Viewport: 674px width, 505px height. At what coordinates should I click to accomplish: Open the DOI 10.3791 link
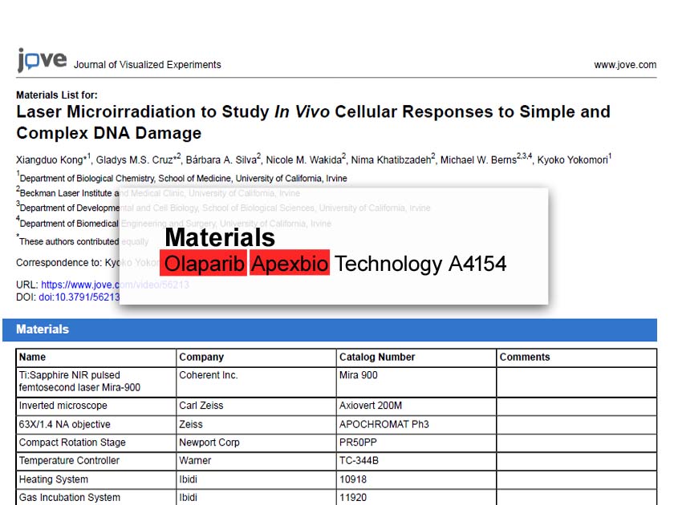click(79, 297)
